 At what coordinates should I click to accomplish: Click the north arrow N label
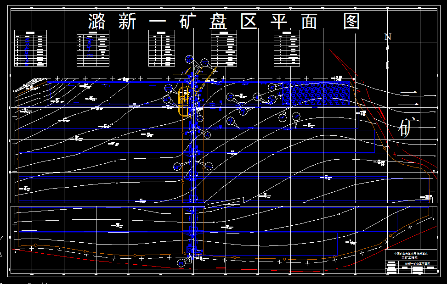pyautogui.click(x=388, y=37)
